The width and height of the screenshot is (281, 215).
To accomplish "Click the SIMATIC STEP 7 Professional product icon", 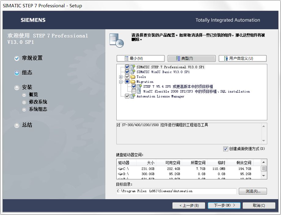I will tap(133, 67).
